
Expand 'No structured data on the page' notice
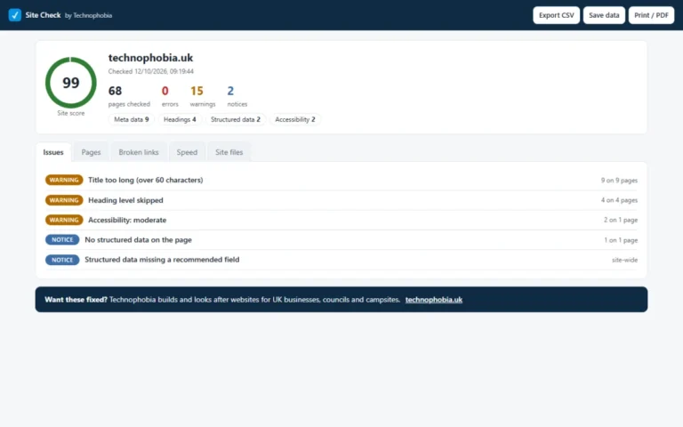point(341,239)
